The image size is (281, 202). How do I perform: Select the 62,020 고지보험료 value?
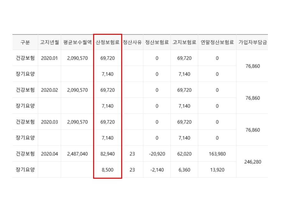[x=184, y=154]
